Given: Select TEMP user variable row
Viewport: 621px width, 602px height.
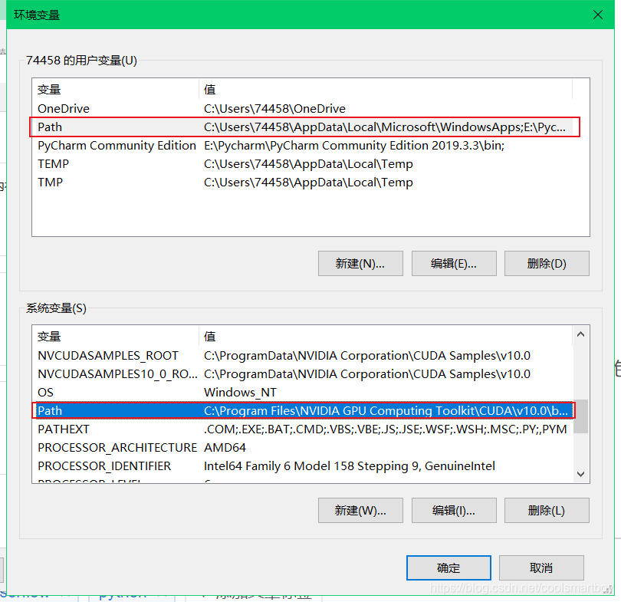Looking at the screenshot, I should (303, 163).
